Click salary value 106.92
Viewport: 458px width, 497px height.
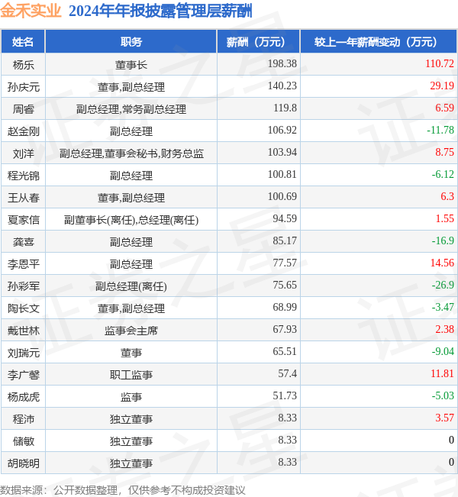click(x=282, y=130)
